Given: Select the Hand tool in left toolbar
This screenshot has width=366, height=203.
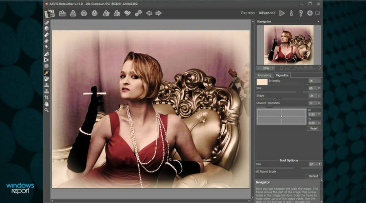Looking at the screenshot, I should click(x=47, y=104).
